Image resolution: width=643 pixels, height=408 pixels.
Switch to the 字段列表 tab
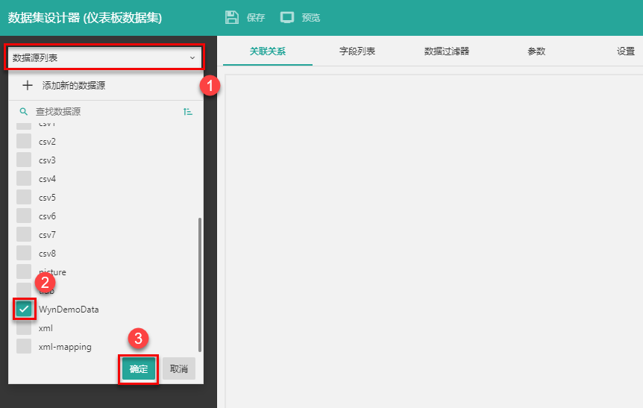pos(357,51)
